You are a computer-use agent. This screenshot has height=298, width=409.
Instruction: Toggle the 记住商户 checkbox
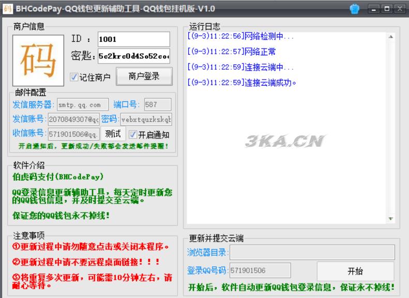(74, 77)
